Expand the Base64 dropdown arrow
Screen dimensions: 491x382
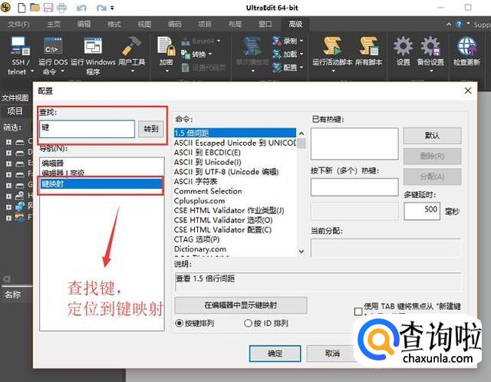[219, 41]
